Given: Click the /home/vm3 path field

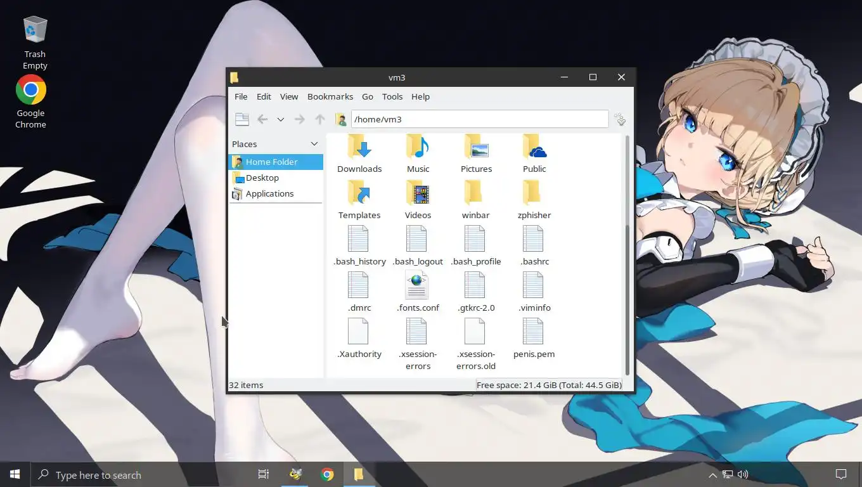Looking at the screenshot, I should tap(480, 119).
